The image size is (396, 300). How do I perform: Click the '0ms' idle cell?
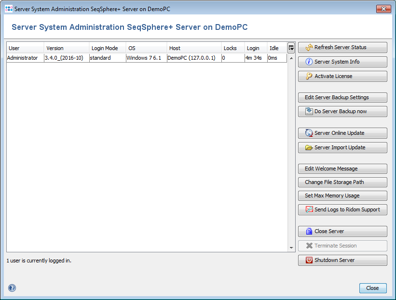tap(277, 58)
